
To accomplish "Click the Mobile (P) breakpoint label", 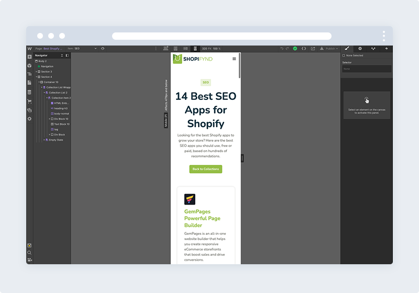I will 166,120.
